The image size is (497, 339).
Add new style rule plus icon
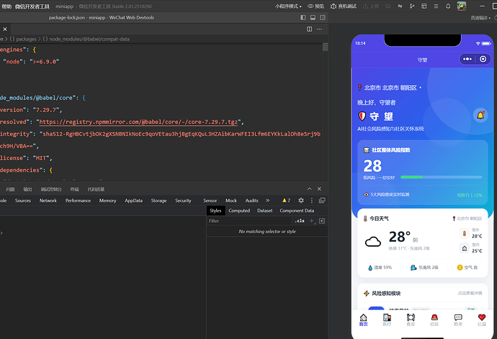(x=312, y=221)
